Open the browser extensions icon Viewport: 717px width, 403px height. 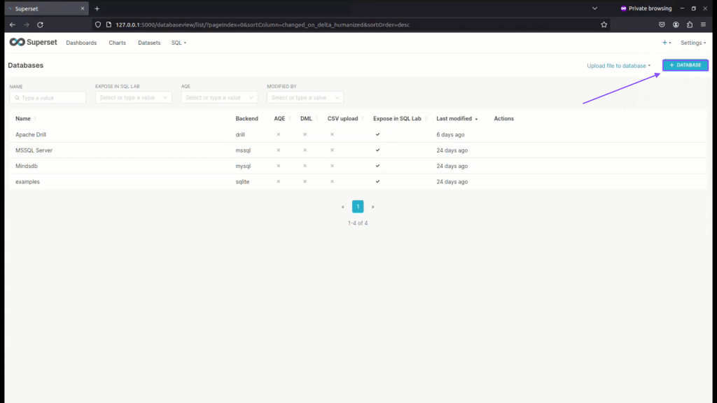[x=690, y=24]
